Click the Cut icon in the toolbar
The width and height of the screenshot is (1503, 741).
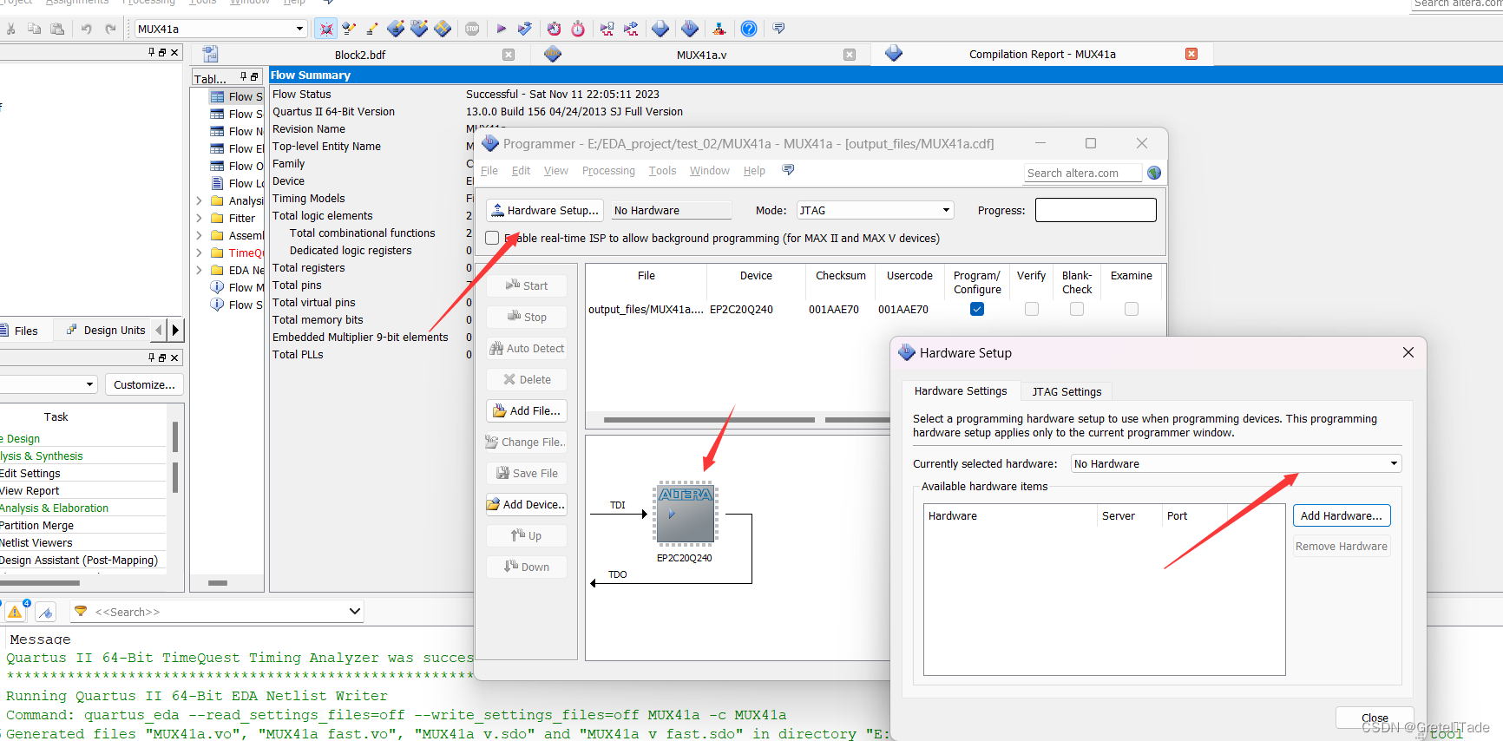coord(11,29)
